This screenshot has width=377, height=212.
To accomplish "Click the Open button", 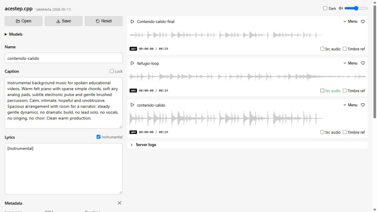I will pos(24,21).
